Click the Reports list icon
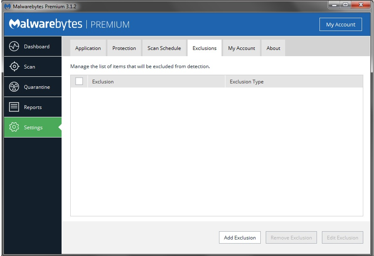The image size is (374, 256). [x=14, y=107]
